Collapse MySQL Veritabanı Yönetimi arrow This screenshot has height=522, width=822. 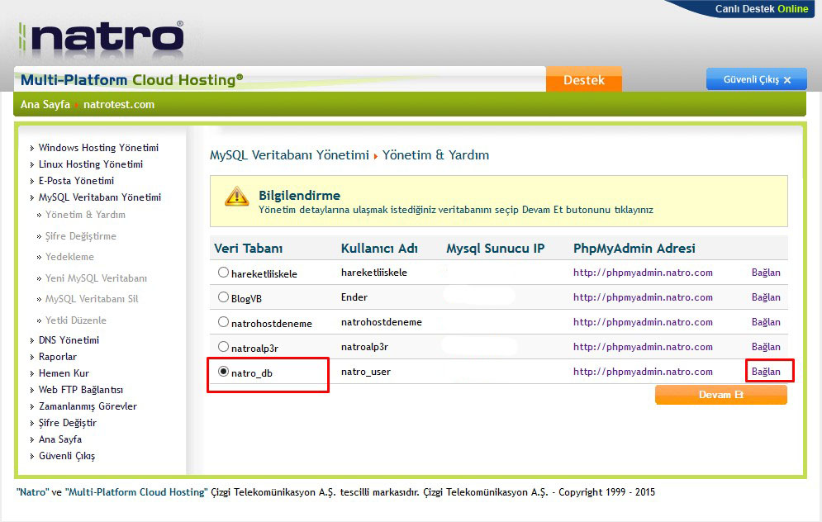point(32,198)
